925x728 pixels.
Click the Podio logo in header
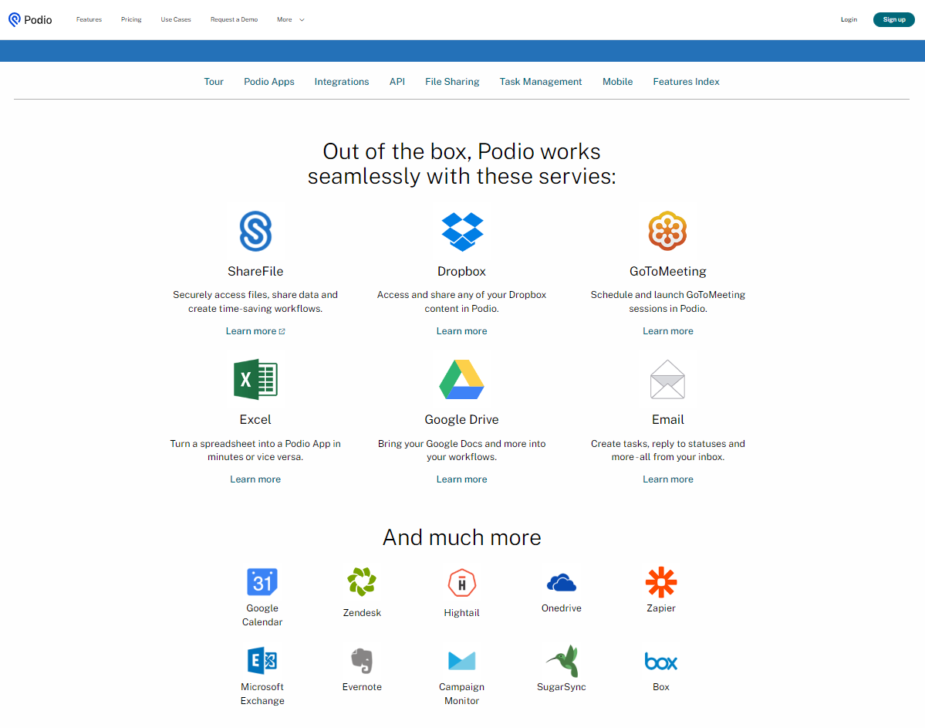(31, 19)
